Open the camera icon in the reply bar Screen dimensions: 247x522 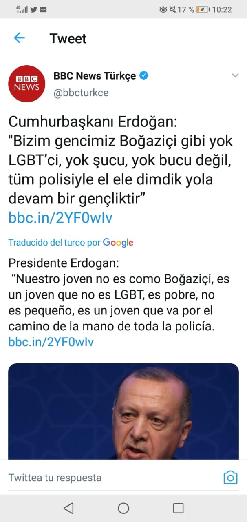click(231, 477)
